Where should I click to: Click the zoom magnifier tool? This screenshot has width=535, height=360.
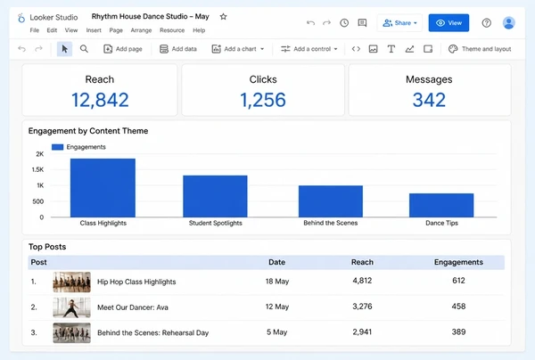tap(84, 49)
